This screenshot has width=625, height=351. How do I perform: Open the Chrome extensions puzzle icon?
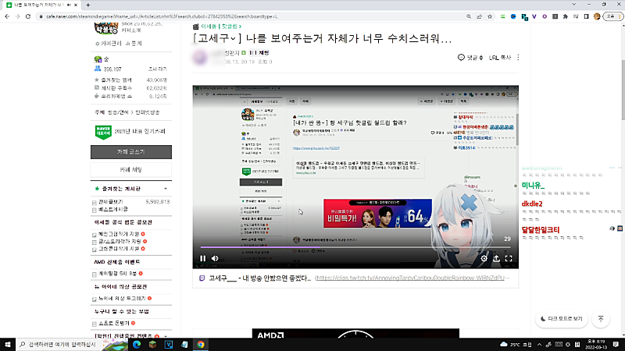[x=565, y=16]
